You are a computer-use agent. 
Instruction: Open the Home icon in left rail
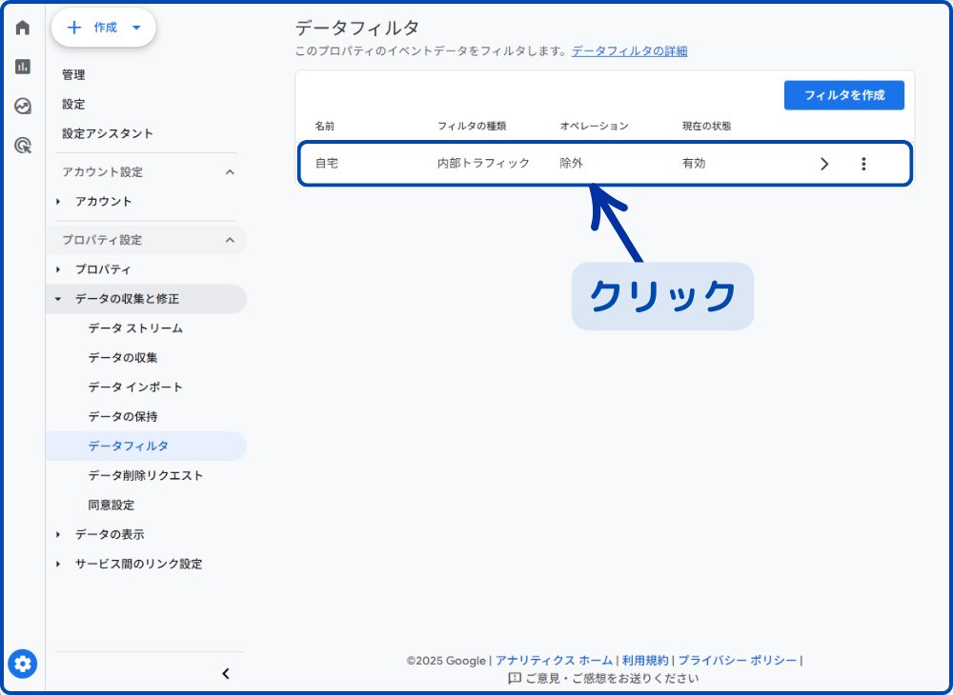[x=23, y=28]
